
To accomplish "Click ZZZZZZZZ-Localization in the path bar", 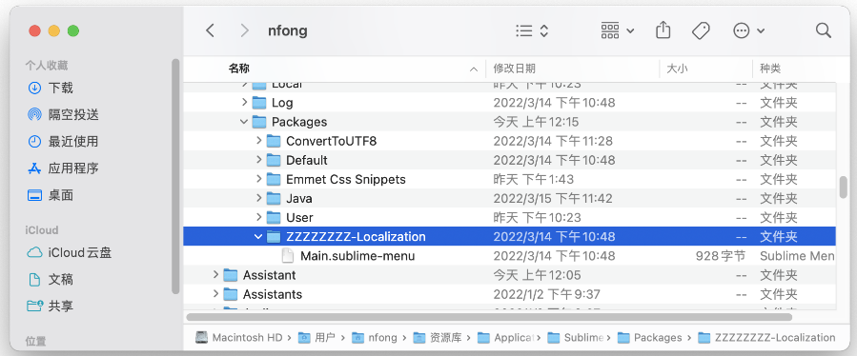I will [x=767, y=337].
